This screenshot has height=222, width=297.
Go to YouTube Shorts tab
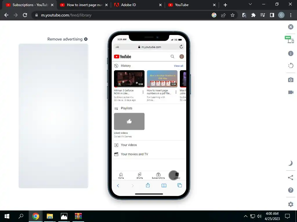(140, 175)
